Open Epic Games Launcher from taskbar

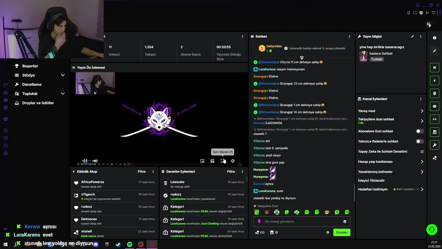coord(107,245)
